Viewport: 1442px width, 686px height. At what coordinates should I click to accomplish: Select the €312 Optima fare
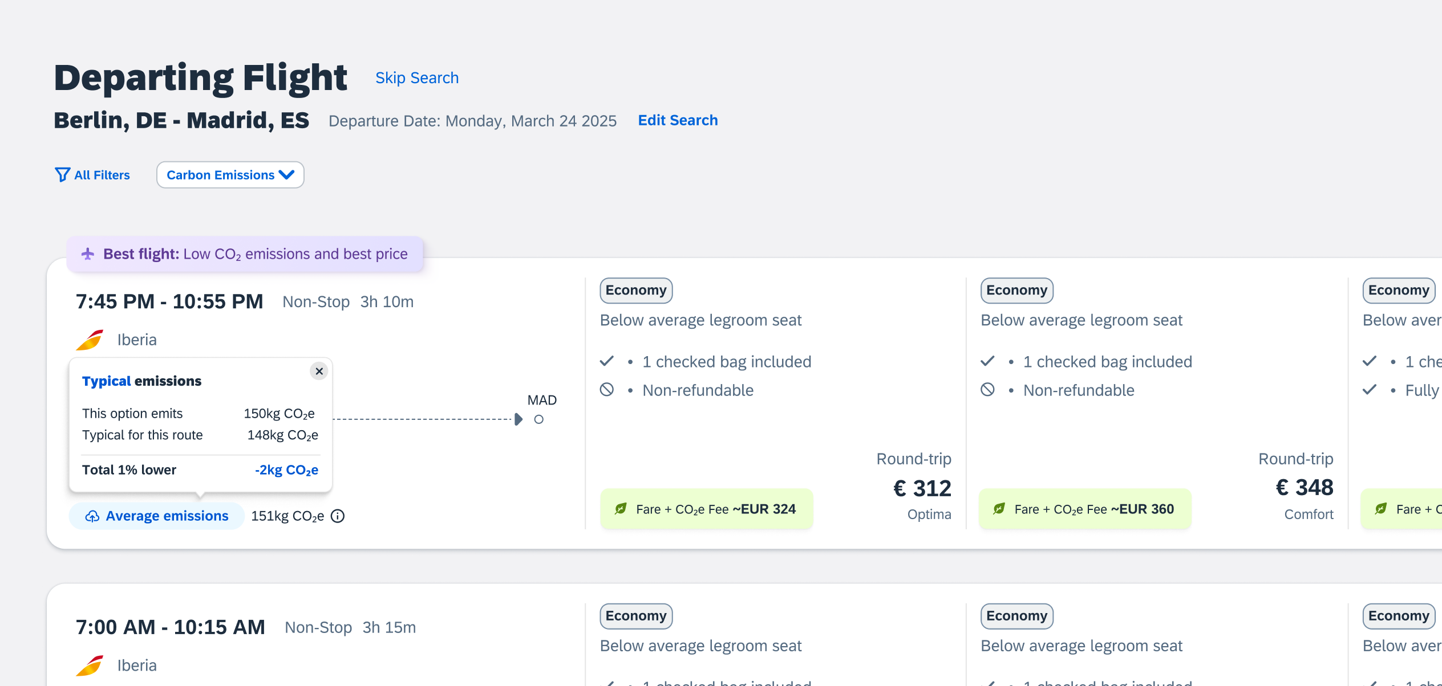tap(922, 488)
